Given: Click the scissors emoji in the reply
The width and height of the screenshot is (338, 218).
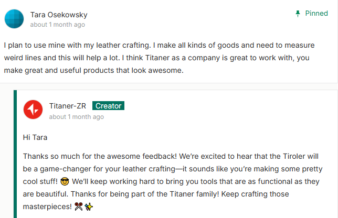Looking at the screenshot, I should tap(79, 207).
